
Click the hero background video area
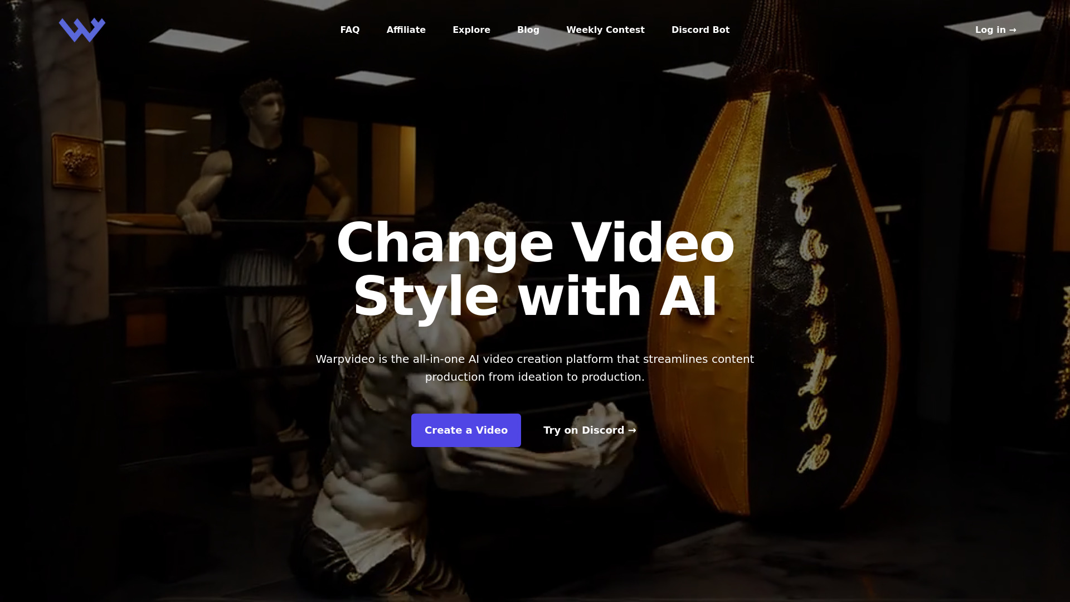pos(535,302)
